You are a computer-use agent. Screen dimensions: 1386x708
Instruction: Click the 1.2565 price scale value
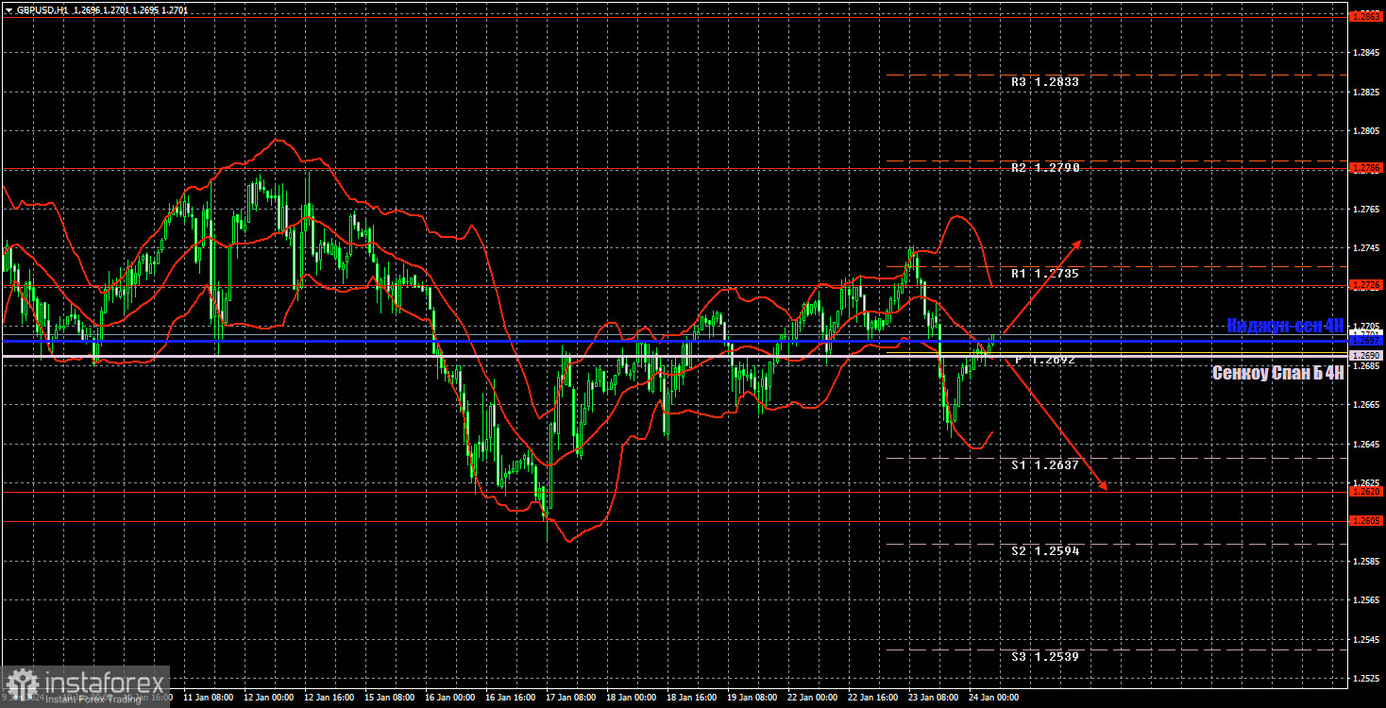pos(1366,600)
